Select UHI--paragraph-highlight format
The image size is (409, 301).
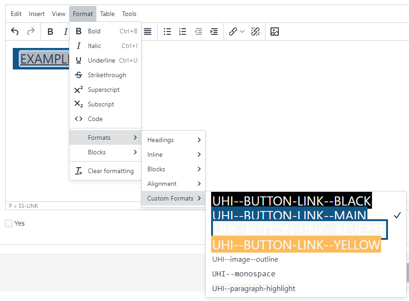[x=254, y=289]
